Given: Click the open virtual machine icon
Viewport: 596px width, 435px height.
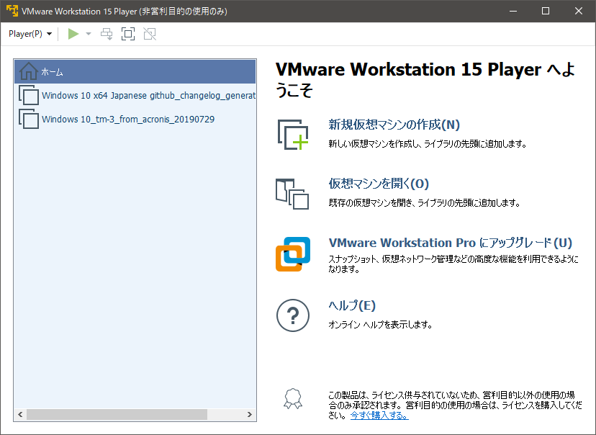Looking at the screenshot, I should click(x=292, y=194).
